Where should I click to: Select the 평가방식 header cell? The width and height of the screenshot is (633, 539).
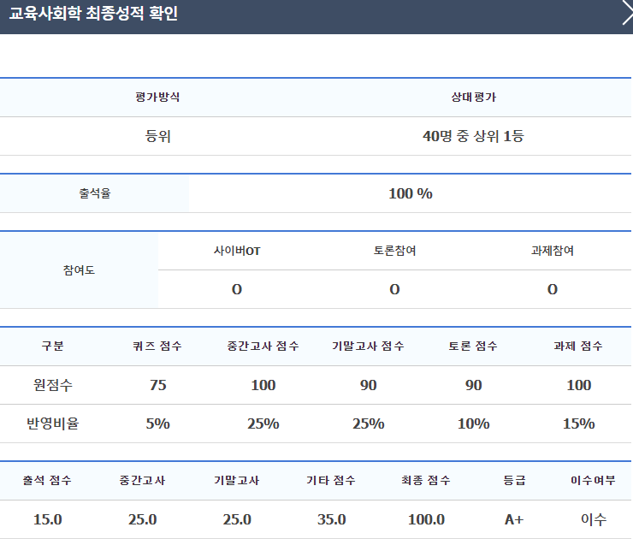pyautogui.click(x=157, y=97)
